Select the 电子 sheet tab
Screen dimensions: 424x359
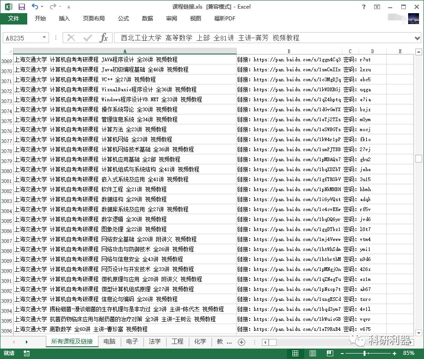tap(132, 341)
